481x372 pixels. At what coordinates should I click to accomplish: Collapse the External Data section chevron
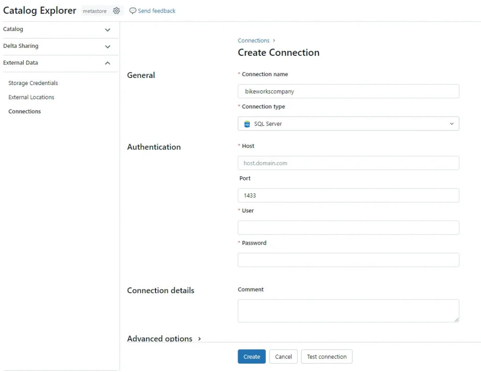[108, 63]
